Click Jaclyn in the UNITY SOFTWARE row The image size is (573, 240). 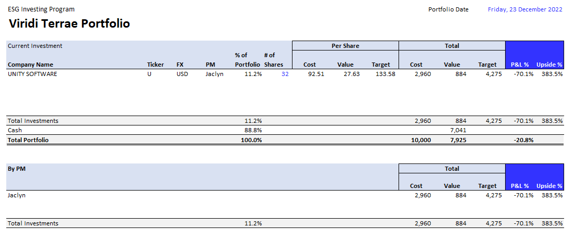215,74
